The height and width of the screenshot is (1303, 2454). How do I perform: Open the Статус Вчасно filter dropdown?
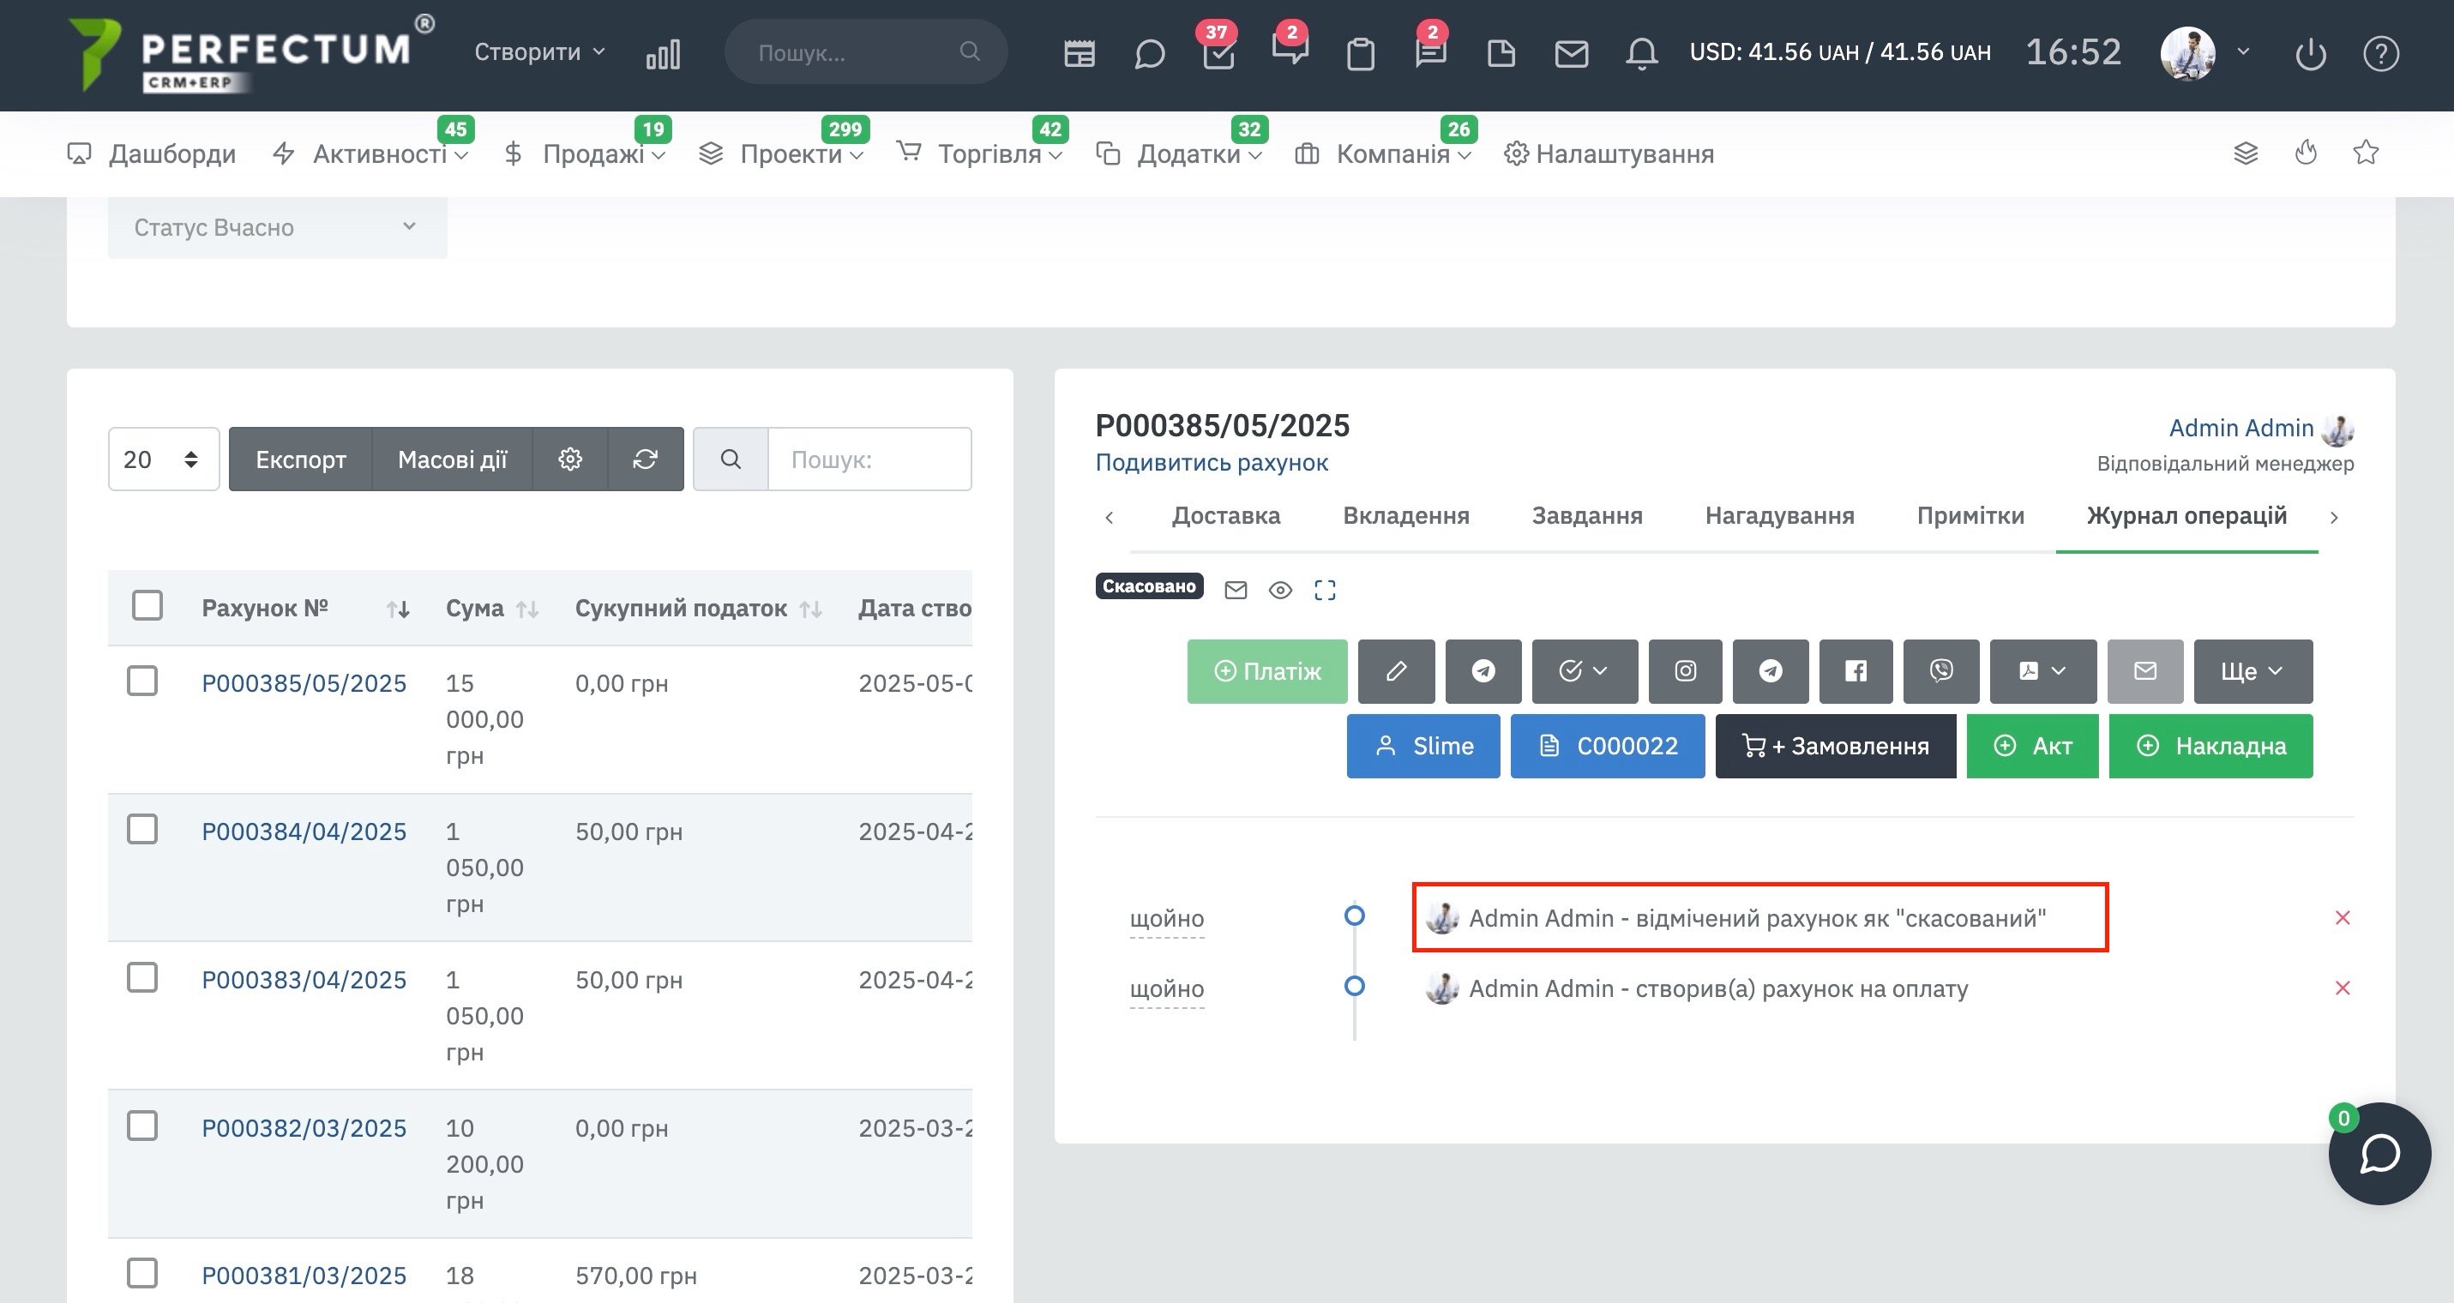coord(277,228)
